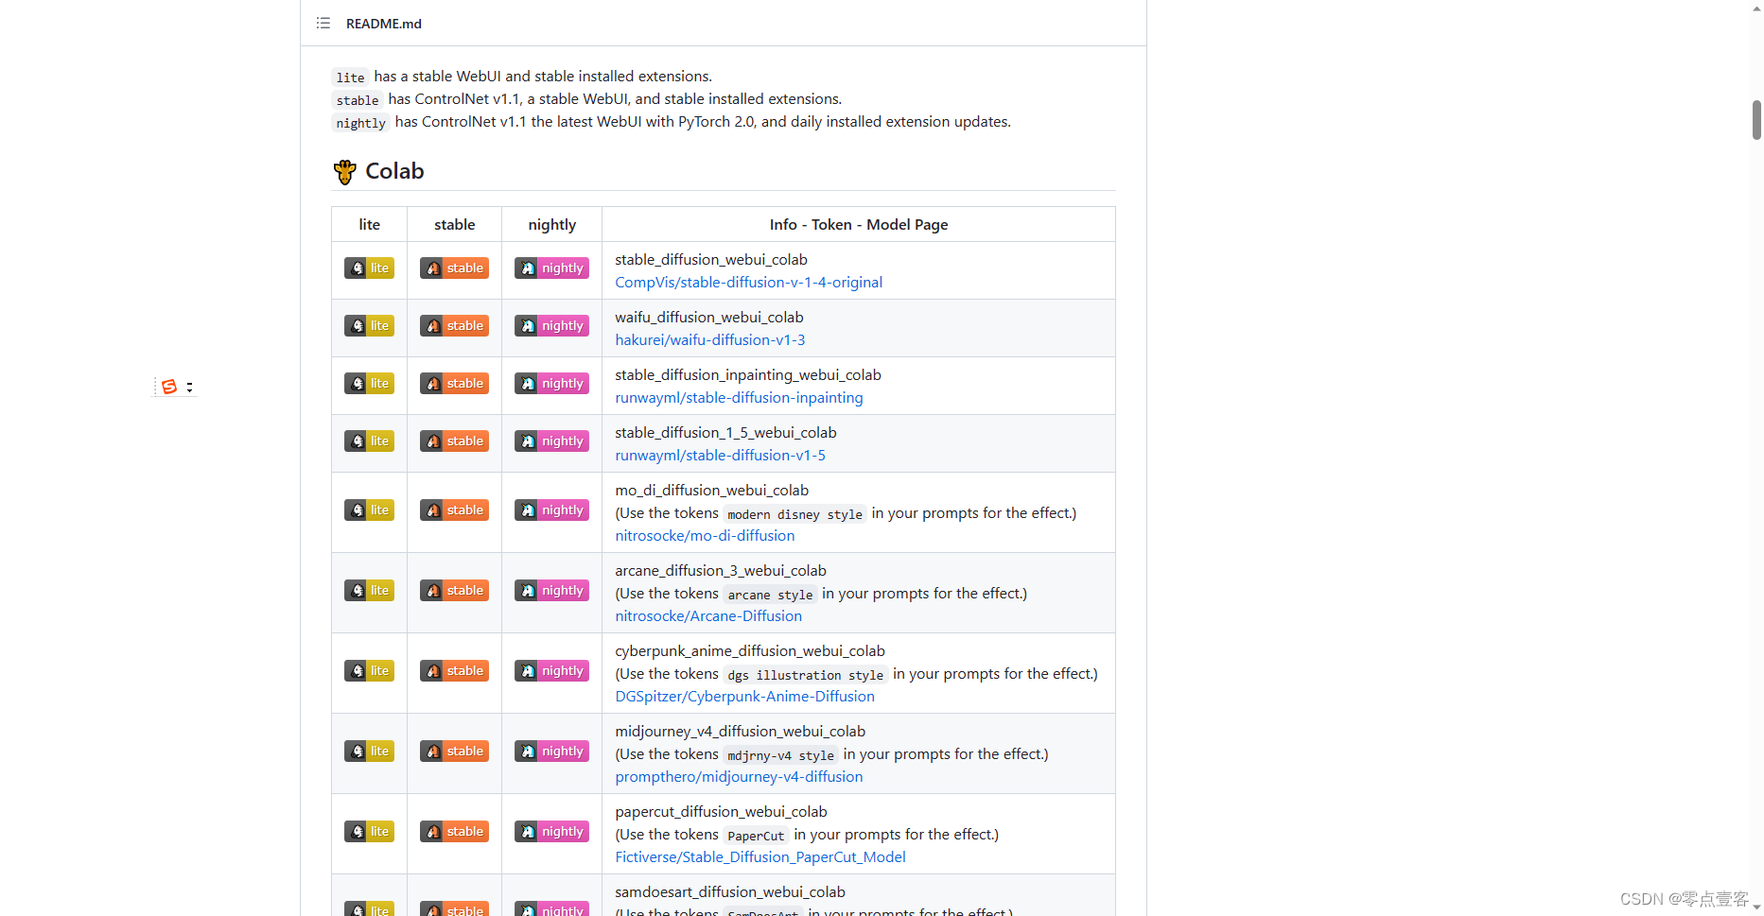Follow runwayml/stable-diffusion-inpainting link
The width and height of the screenshot is (1764, 916).
pos(739,398)
